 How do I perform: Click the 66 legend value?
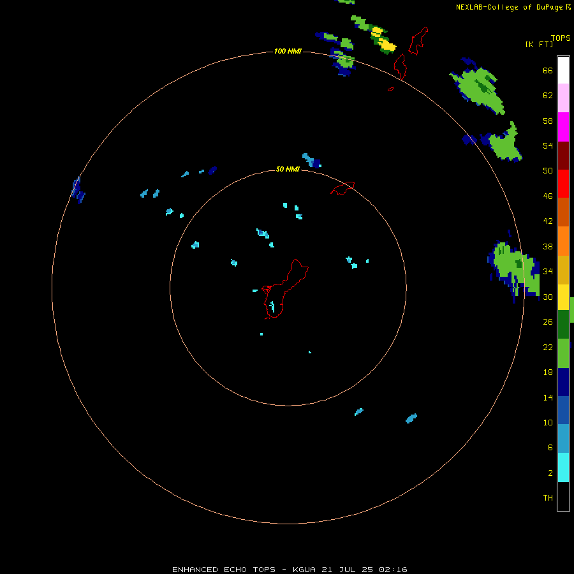tap(548, 71)
